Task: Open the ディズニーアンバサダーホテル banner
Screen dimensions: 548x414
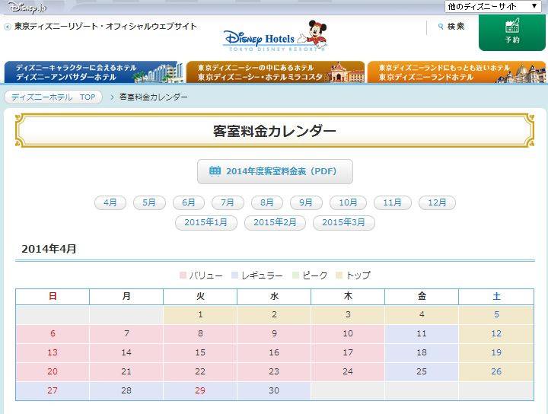Action: coord(94,72)
